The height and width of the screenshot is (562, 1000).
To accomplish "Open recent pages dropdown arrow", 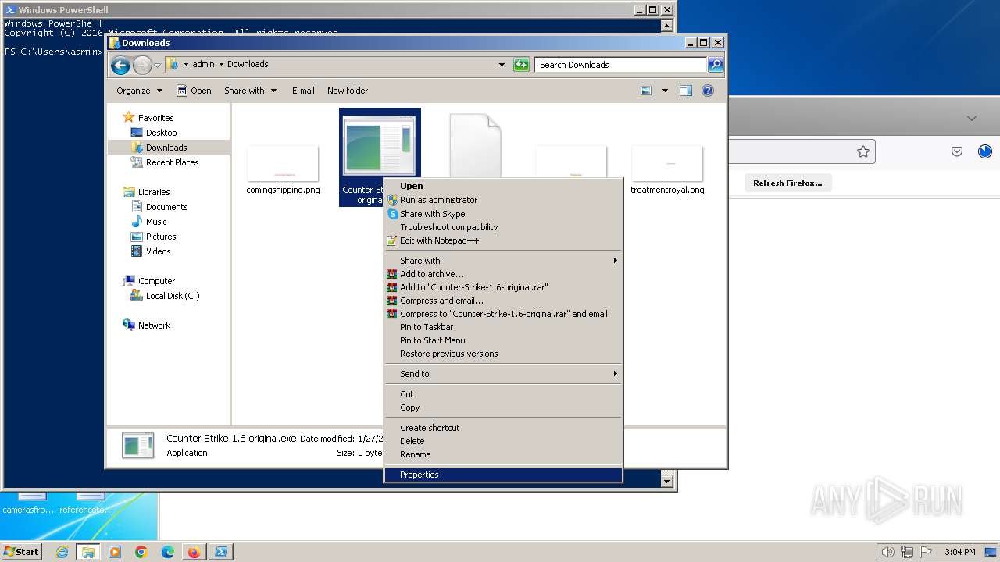I will [x=157, y=65].
